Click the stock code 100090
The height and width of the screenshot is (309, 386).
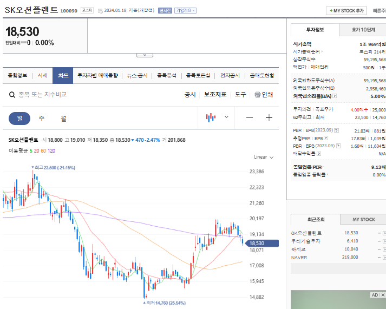pos(69,11)
